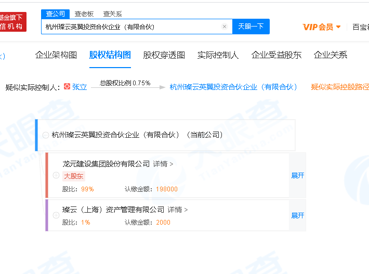The width and height of the screenshot is (369, 274).
Task: Click the 天眼一下 search button
Action: pos(251,27)
